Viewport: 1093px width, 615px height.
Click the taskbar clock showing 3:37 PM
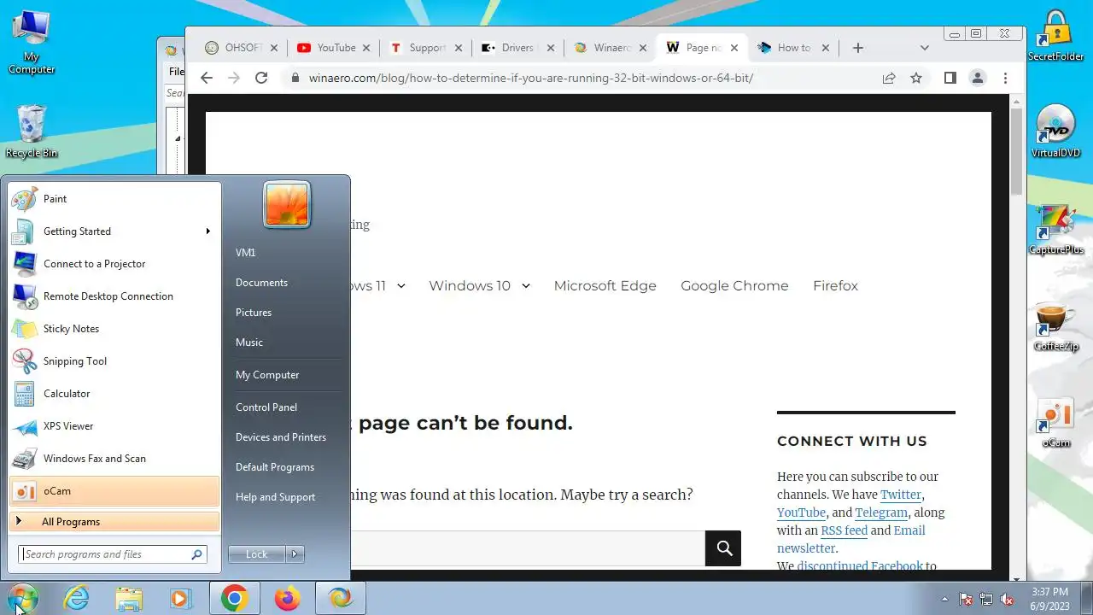pyautogui.click(x=1049, y=599)
